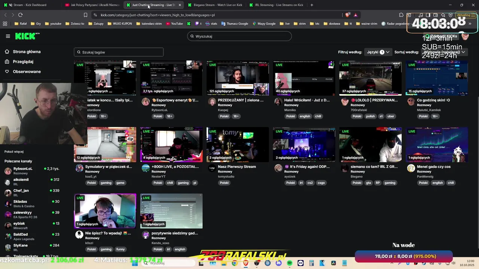The image size is (479, 269).
Task: Open the Kaopej stream thumbnail with 121 viewers
Action: coord(238,78)
